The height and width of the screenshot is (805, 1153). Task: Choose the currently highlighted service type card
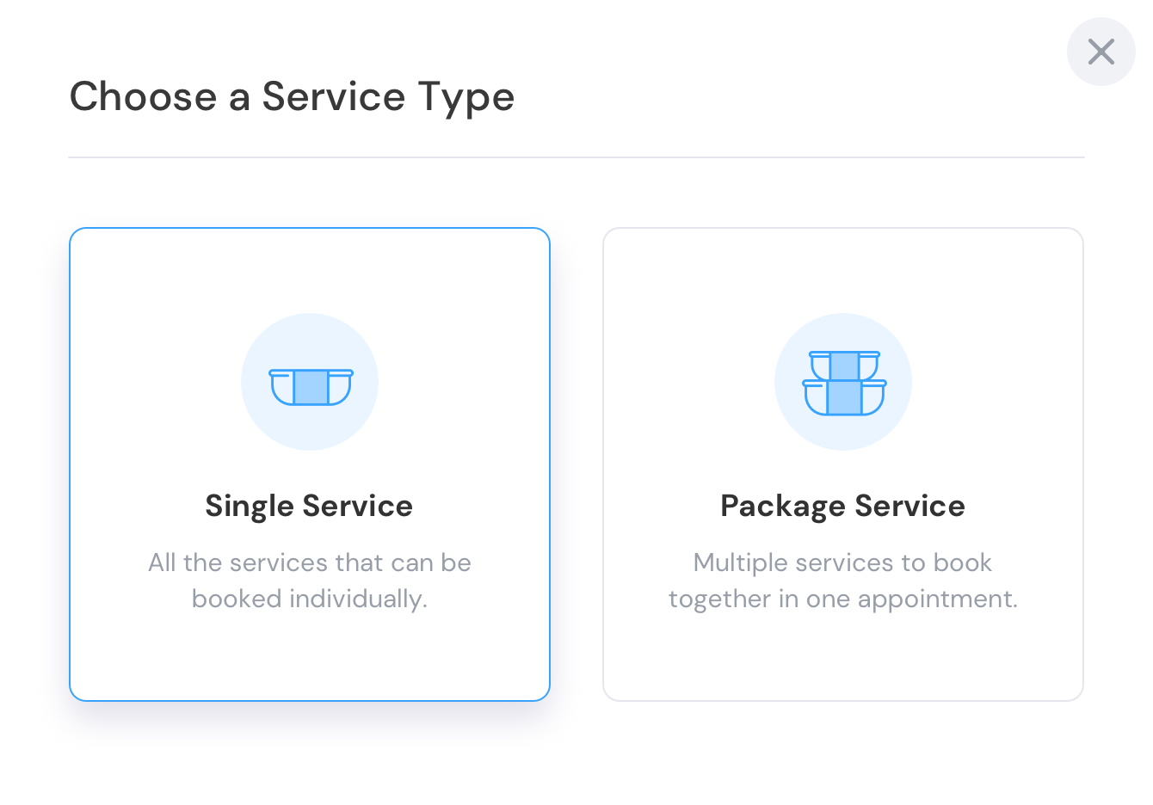point(310,463)
